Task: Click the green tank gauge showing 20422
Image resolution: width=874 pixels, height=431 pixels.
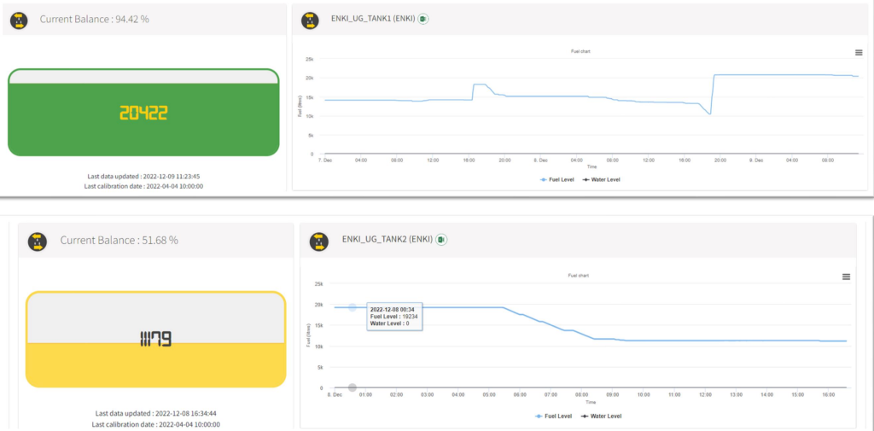Action: point(143,113)
